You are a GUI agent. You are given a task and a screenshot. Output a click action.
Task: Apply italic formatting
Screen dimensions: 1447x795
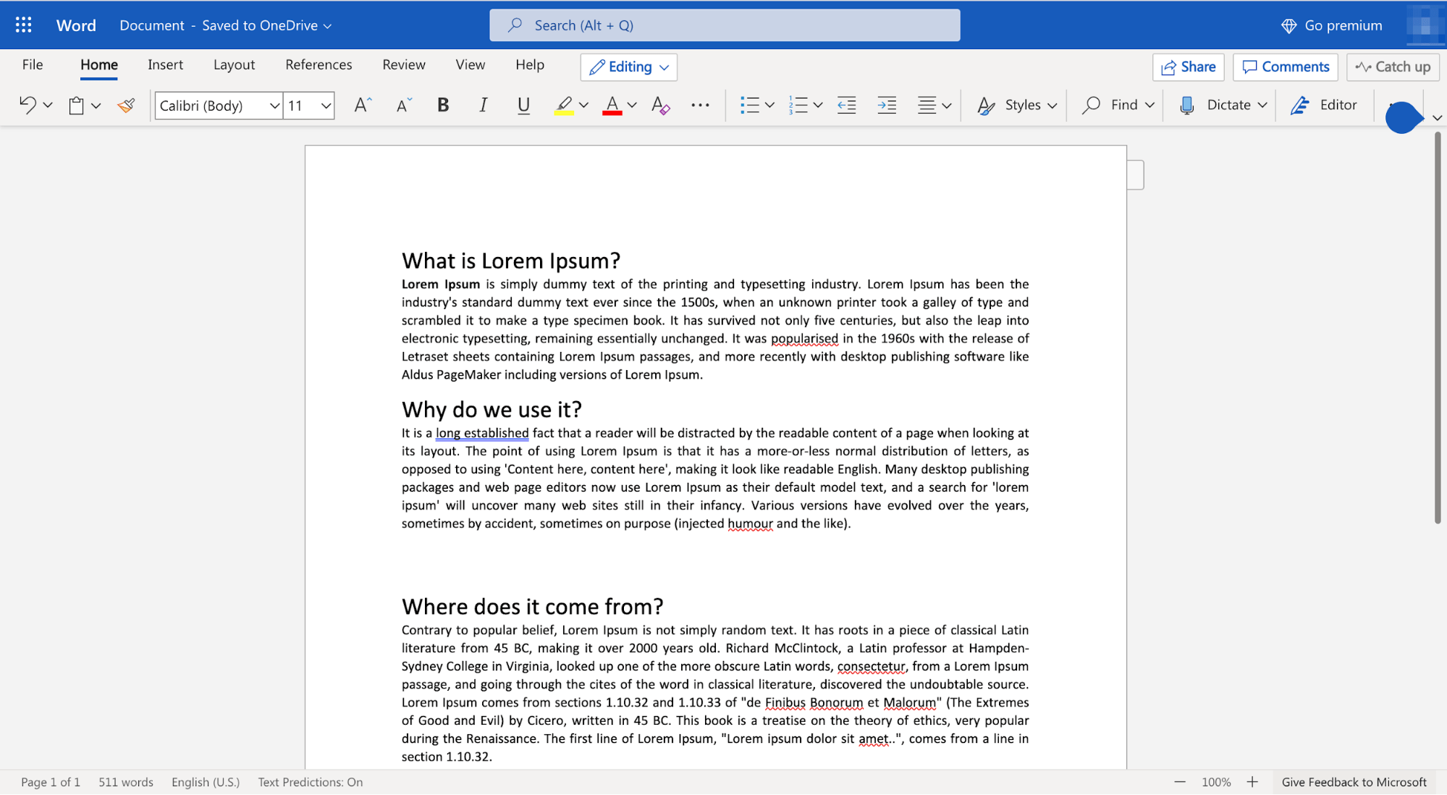click(x=482, y=105)
